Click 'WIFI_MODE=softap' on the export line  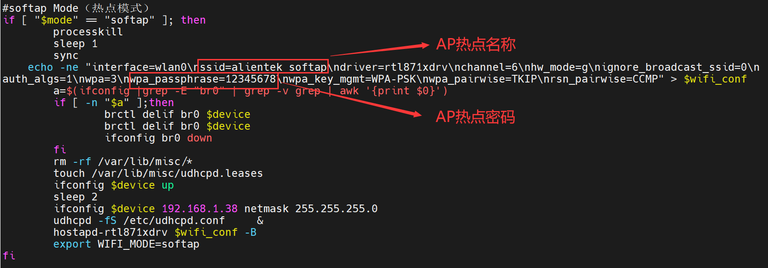(x=148, y=244)
